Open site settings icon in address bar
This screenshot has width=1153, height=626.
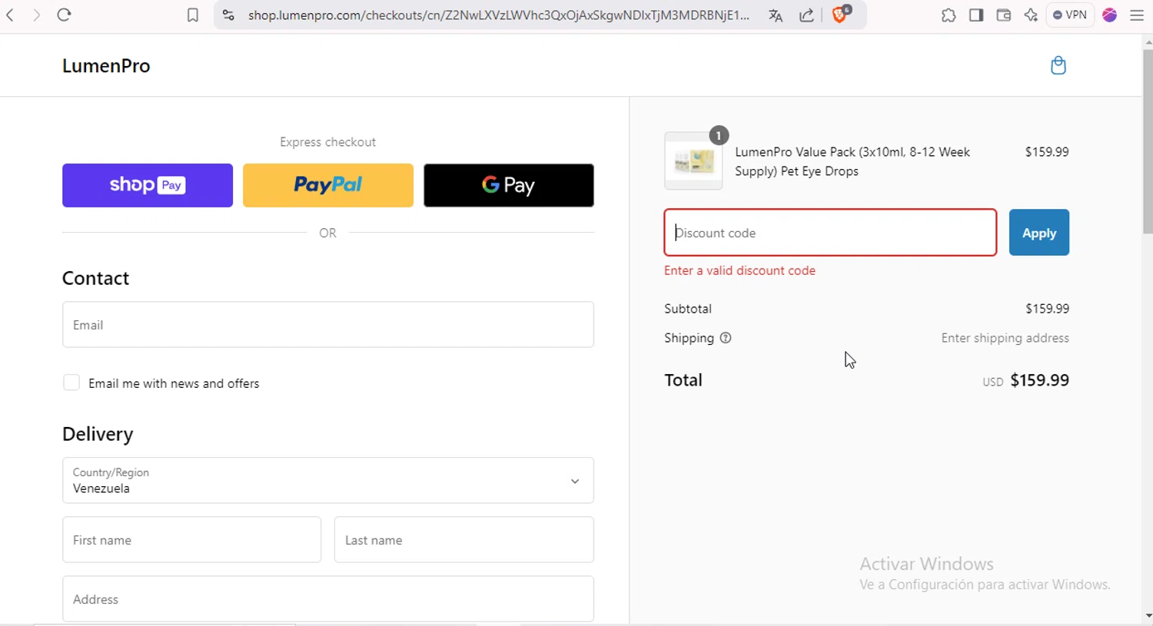pyautogui.click(x=228, y=15)
